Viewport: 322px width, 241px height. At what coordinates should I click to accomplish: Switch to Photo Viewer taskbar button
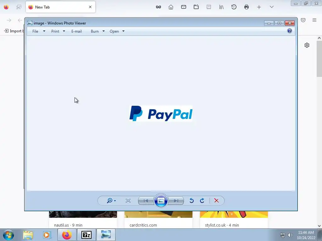pos(106,235)
